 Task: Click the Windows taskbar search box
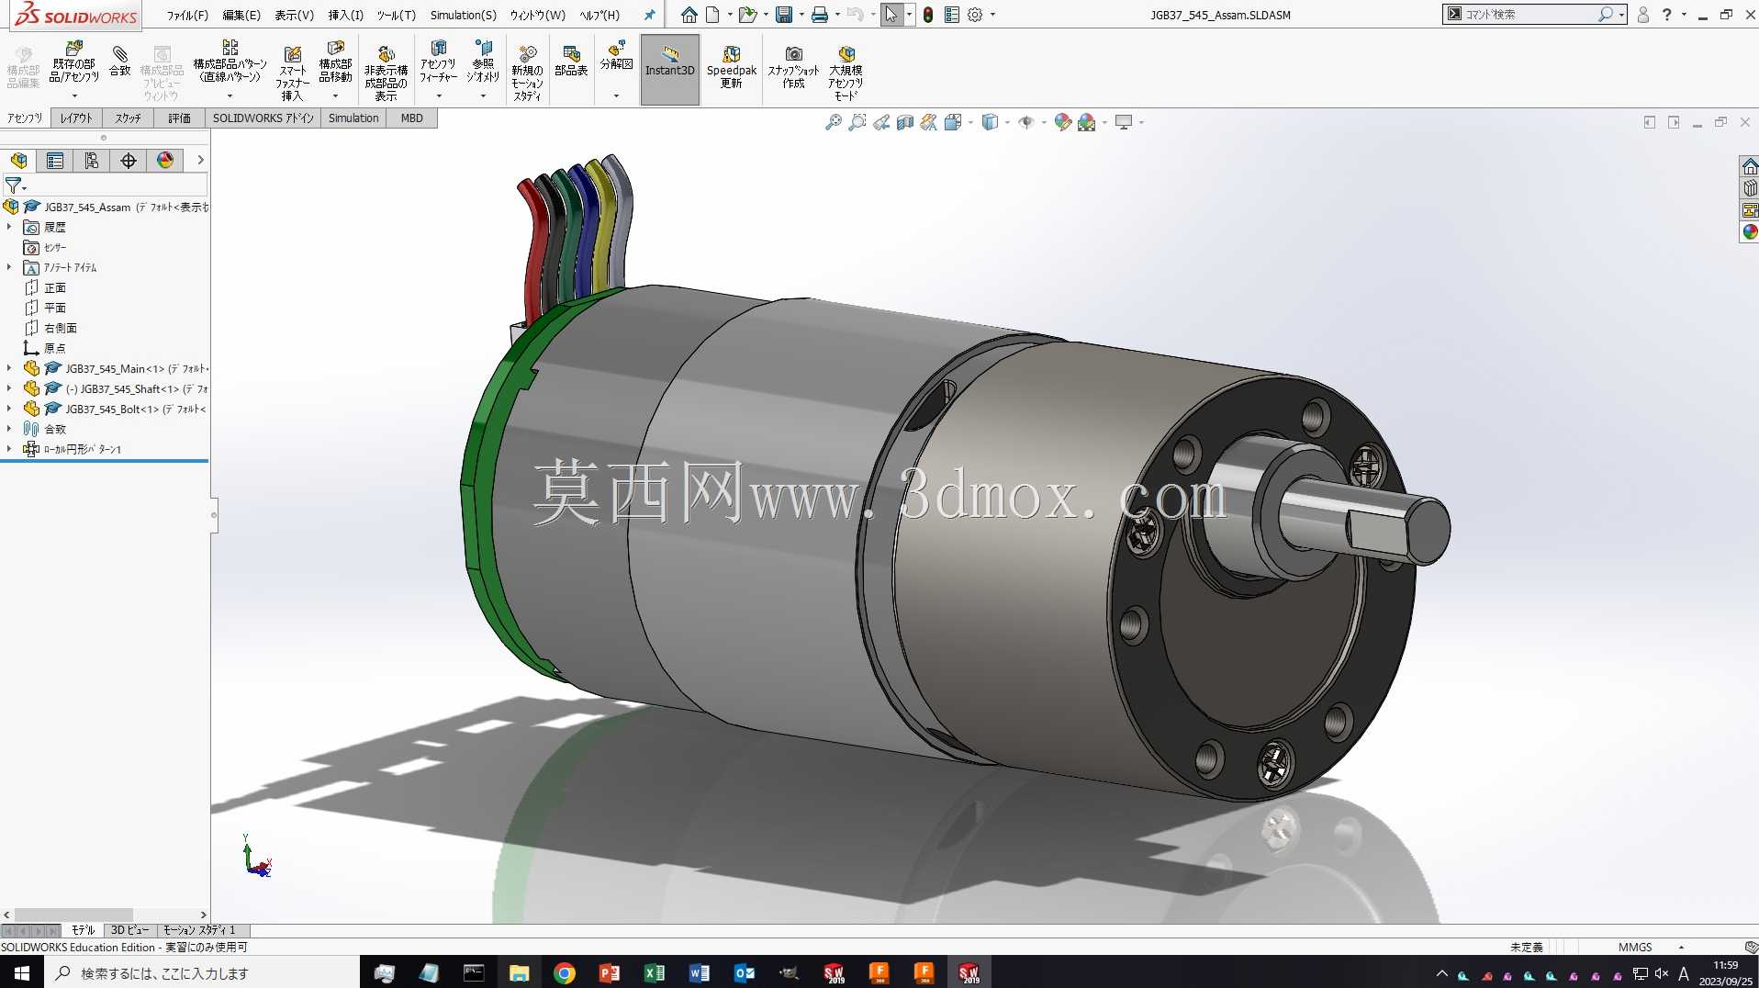click(x=202, y=973)
